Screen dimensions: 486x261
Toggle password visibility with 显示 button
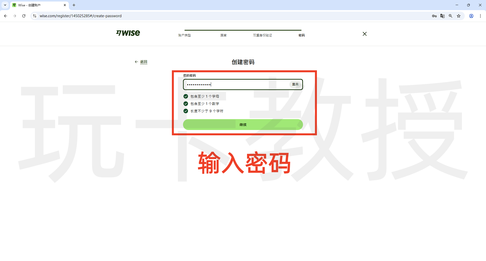[295, 84]
